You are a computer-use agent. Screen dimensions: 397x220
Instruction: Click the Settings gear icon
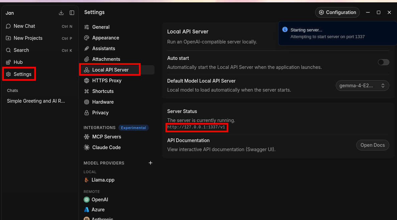pyautogui.click(x=8, y=74)
